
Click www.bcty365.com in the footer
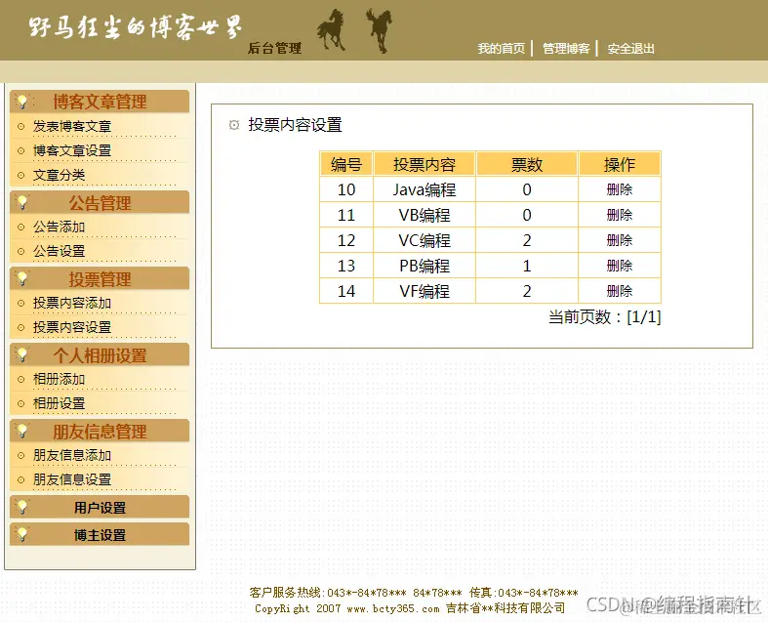tap(393, 608)
